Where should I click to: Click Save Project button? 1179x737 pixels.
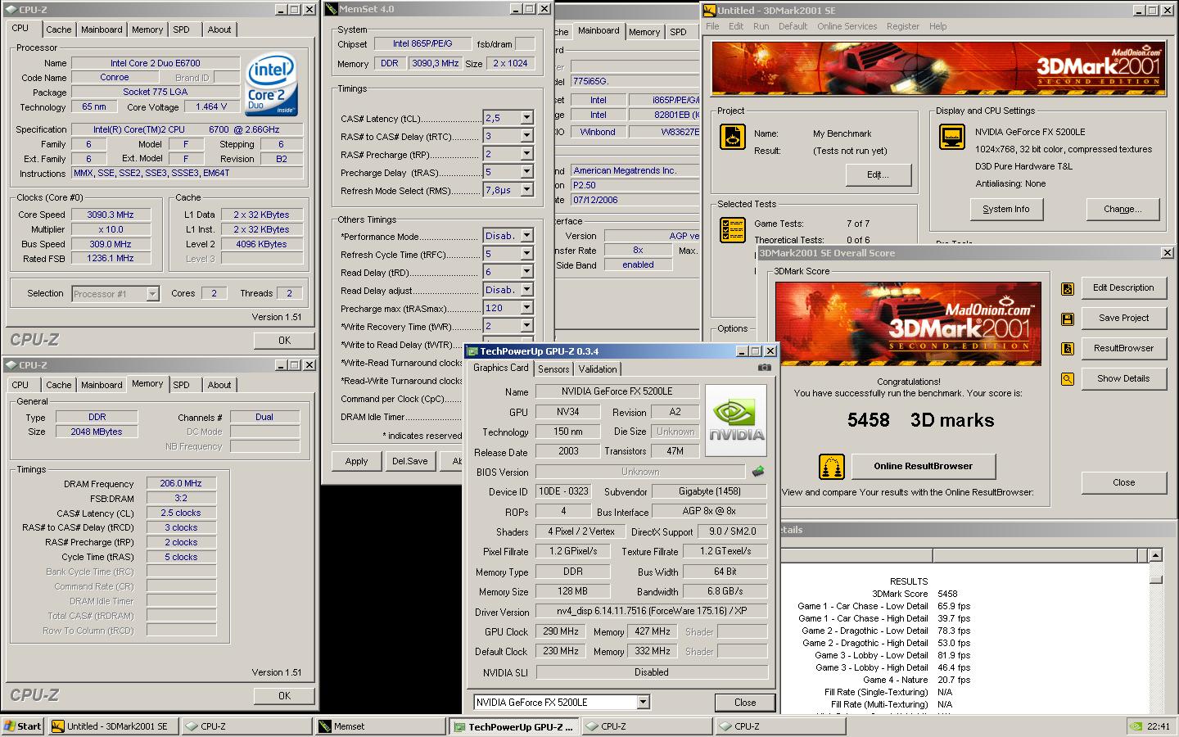(1123, 319)
